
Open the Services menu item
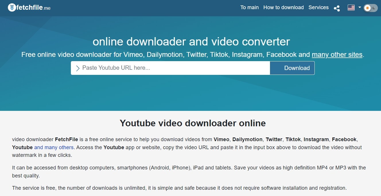[x=318, y=7]
